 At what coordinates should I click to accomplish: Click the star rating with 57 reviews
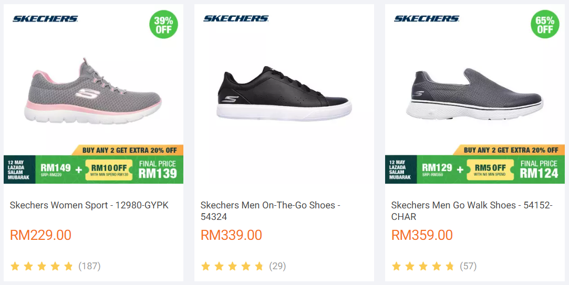[x=423, y=266]
